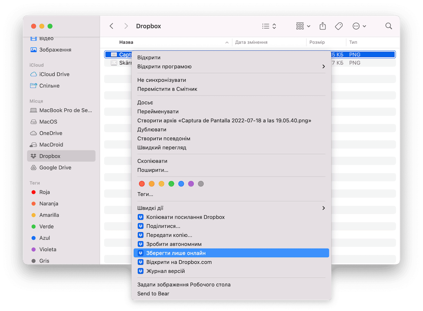
Task: Select Перемістити в Смітник from context menu
Action: point(167,89)
